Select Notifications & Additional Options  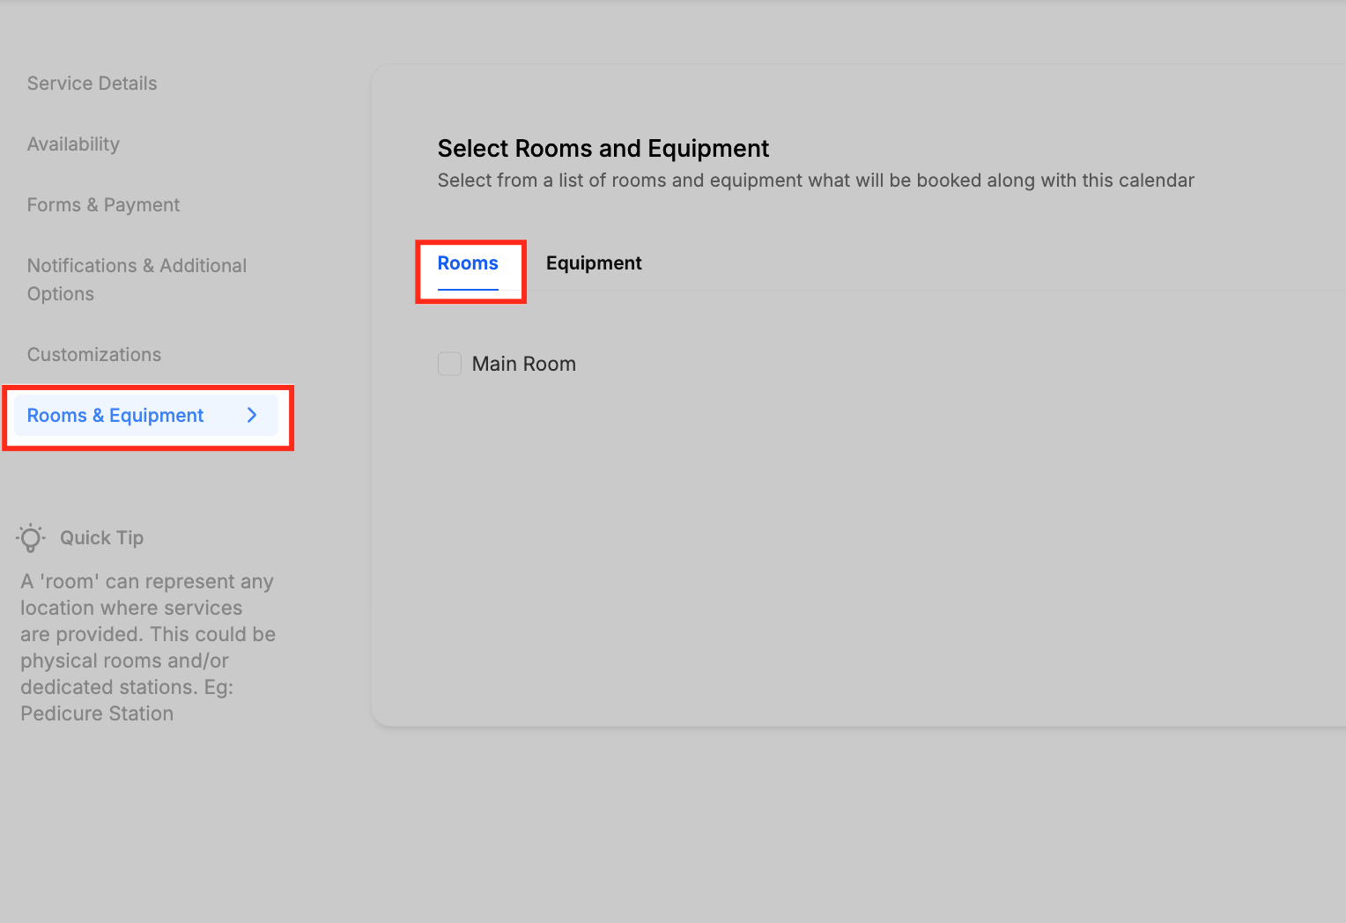[137, 279]
